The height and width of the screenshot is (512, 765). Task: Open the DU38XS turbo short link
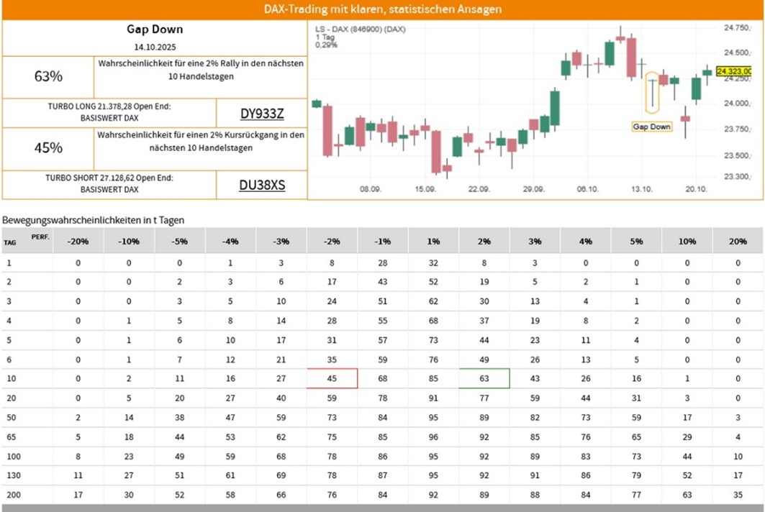point(261,185)
